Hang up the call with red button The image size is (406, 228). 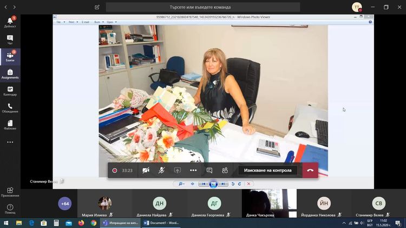pos(310,170)
